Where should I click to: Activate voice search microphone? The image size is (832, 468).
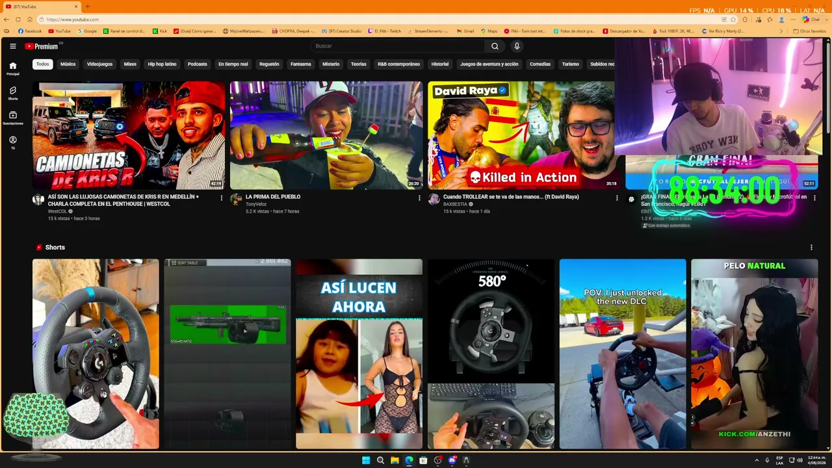tap(517, 46)
